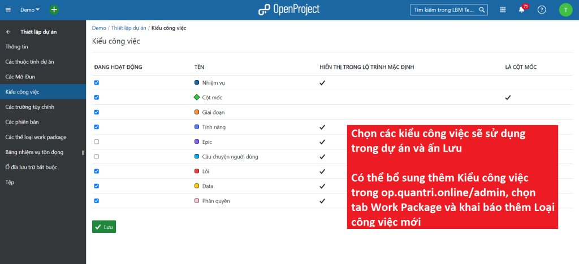The width and height of the screenshot is (579, 264).
Task: Follow the Demo breadcrumb link
Action: (x=99, y=28)
